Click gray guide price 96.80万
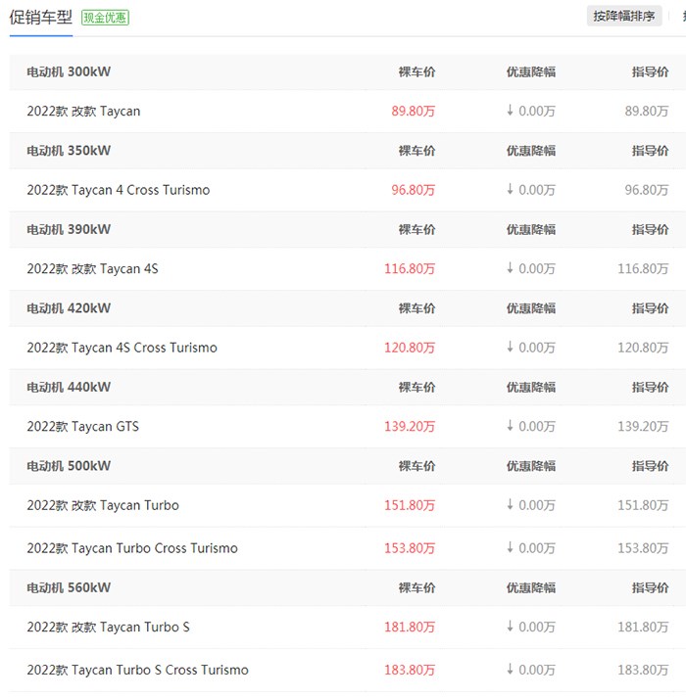This screenshot has width=686, height=699. coord(646,190)
